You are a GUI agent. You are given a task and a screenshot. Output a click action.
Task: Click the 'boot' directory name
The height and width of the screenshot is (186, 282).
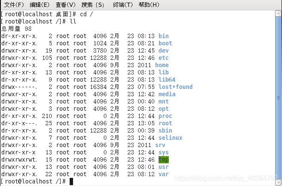click(165, 43)
